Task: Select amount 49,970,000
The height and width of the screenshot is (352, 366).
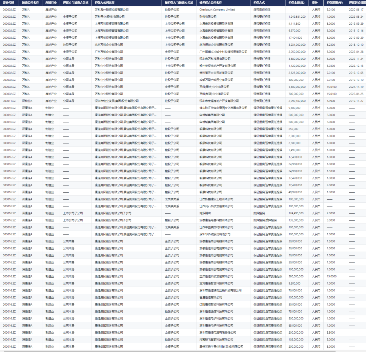Action: coord(295,192)
